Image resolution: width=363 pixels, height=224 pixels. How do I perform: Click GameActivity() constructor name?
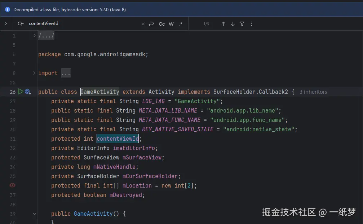coord(93,214)
